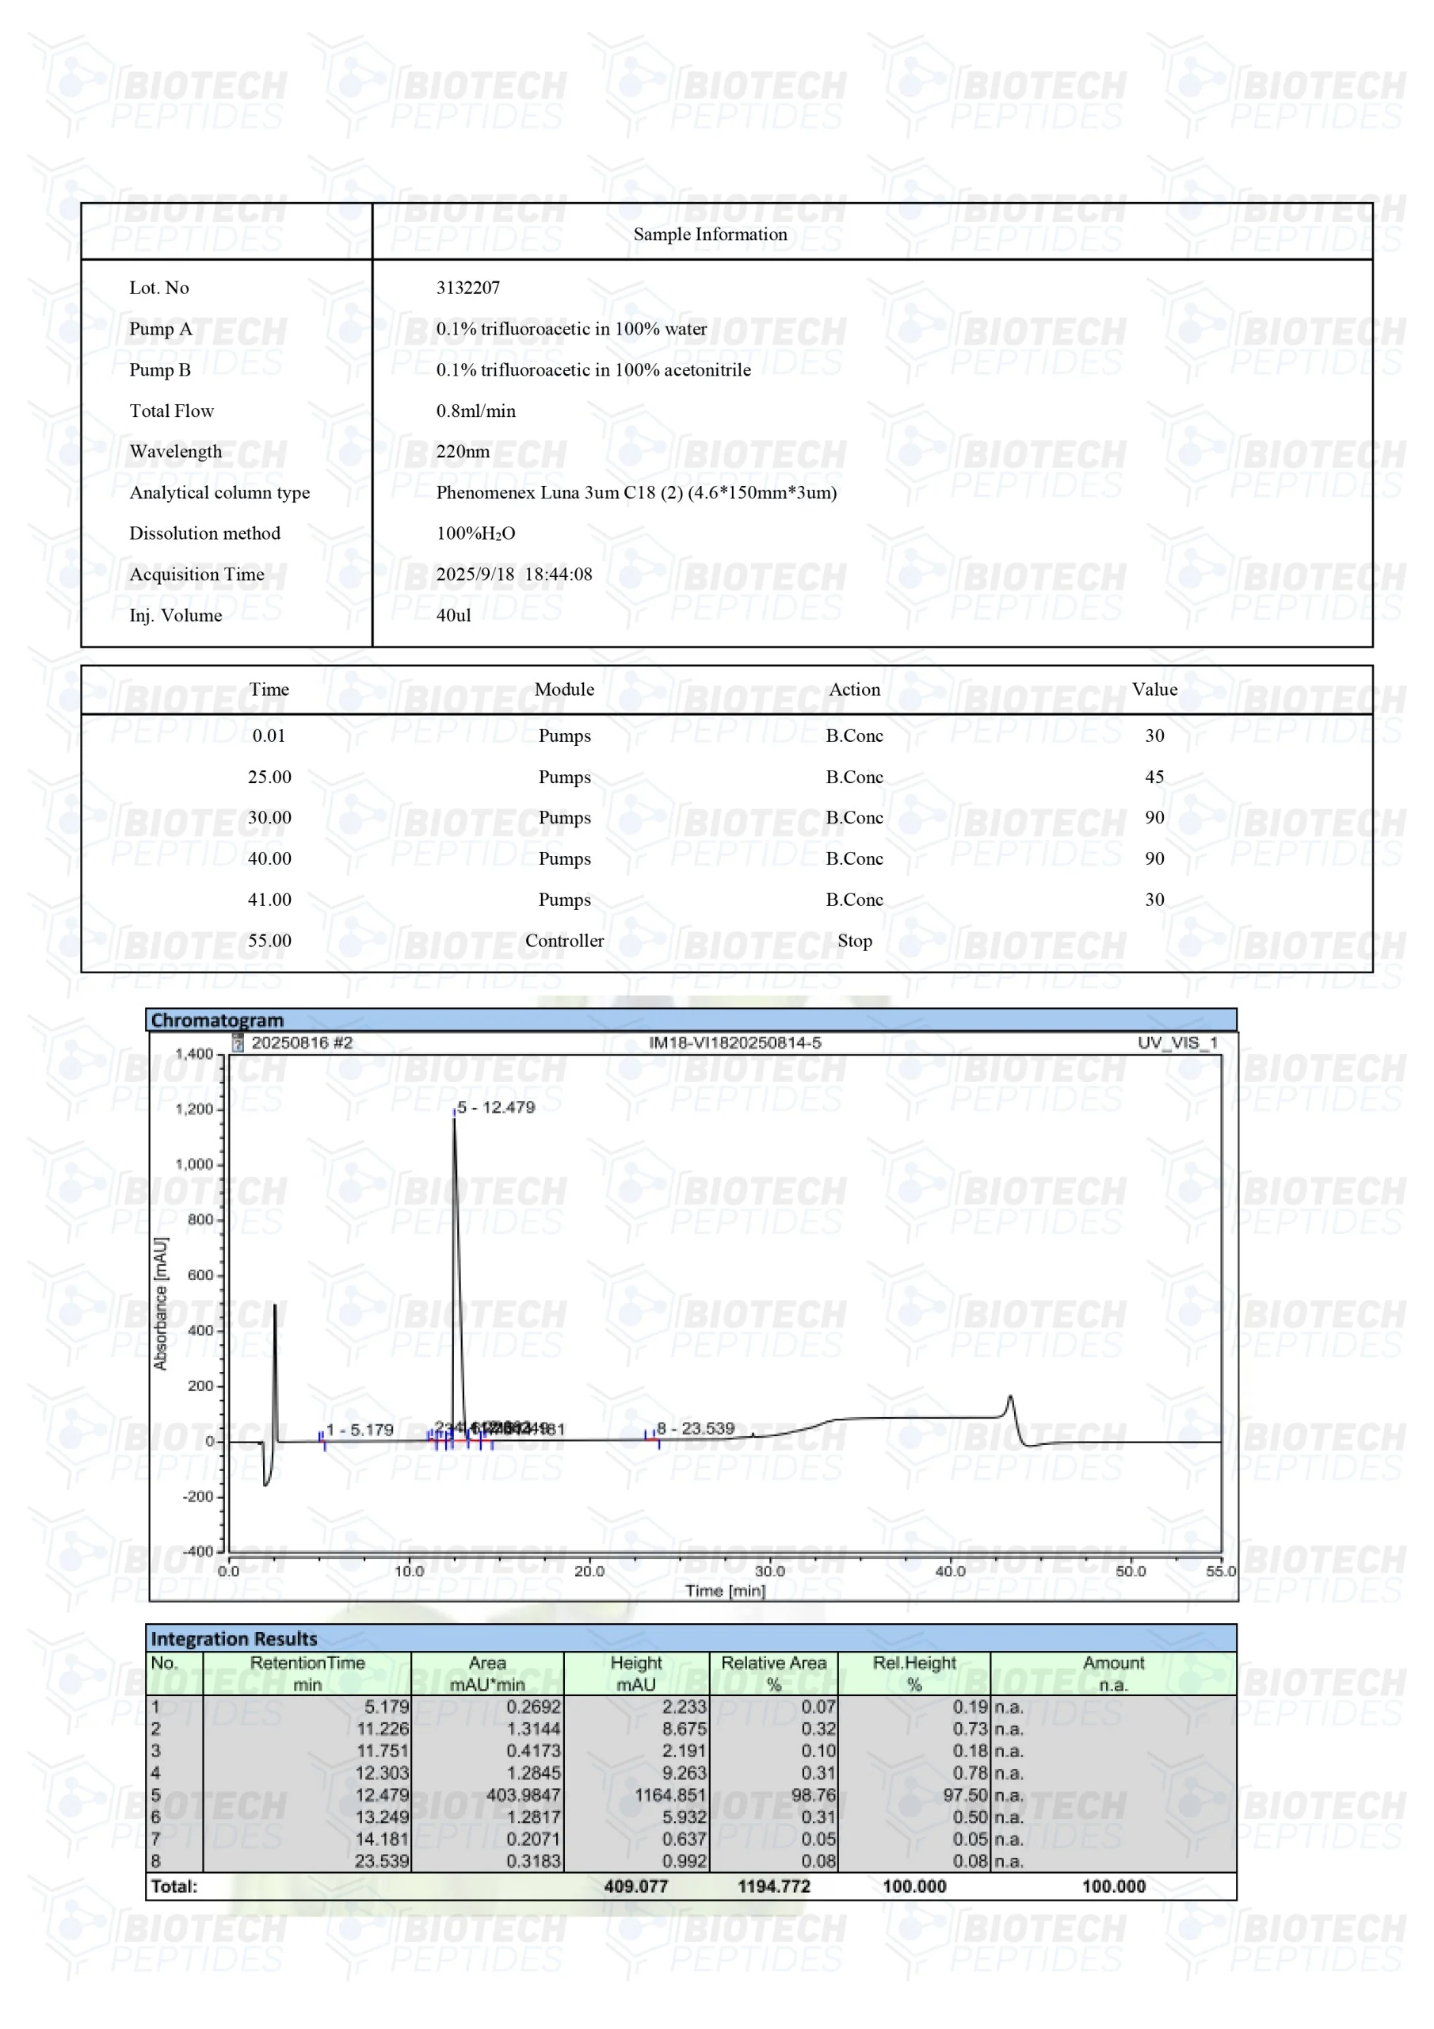The height and width of the screenshot is (2029, 1434).
Task: Click the Time [min] axis label
Action: [724, 1591]
